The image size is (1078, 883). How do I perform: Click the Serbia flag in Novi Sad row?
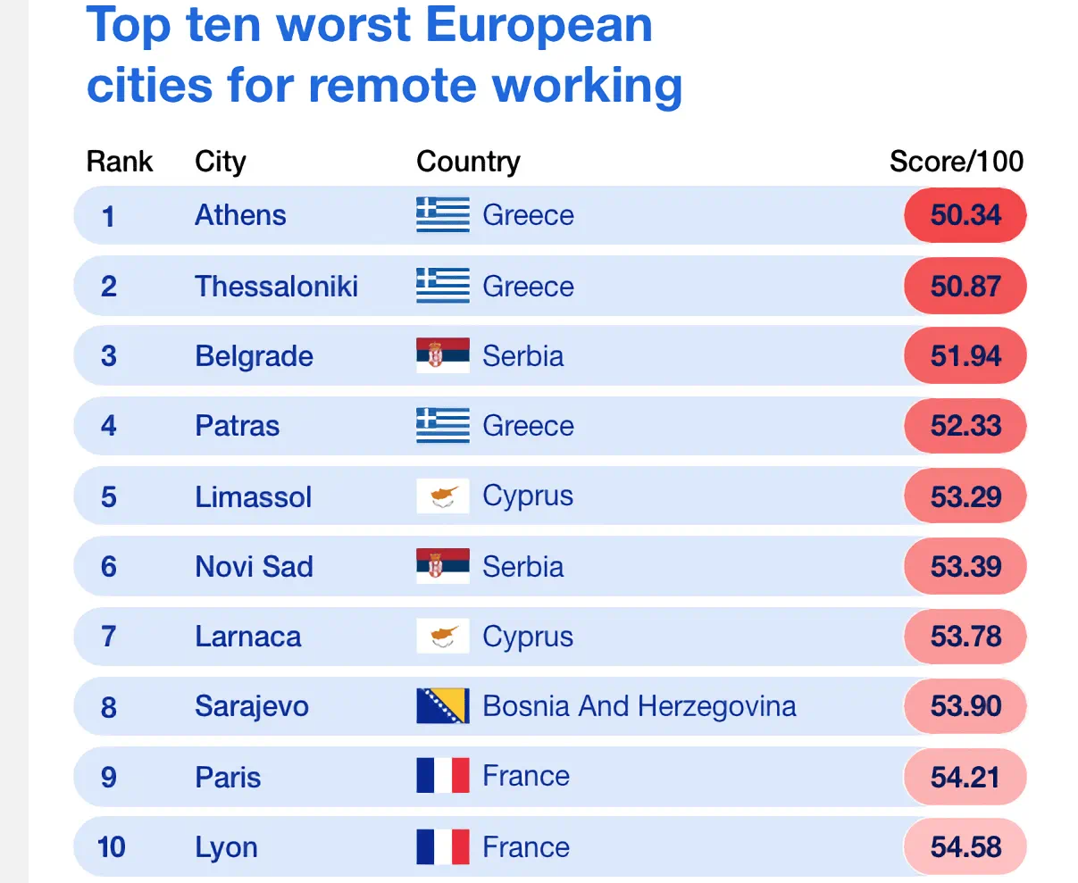point(443,566)
